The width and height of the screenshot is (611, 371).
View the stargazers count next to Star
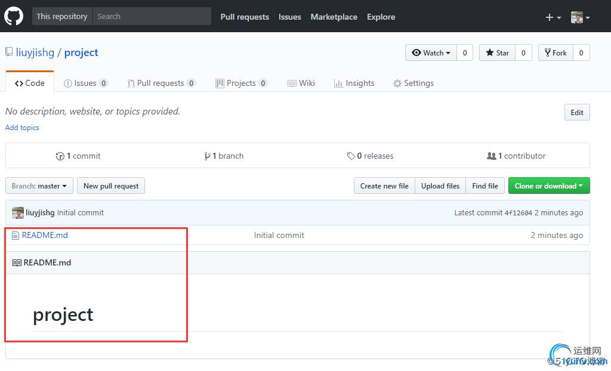[x=523, y=52]
